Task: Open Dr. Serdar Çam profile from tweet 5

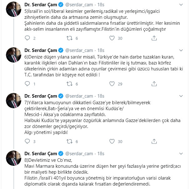Action: coord(41,5)
